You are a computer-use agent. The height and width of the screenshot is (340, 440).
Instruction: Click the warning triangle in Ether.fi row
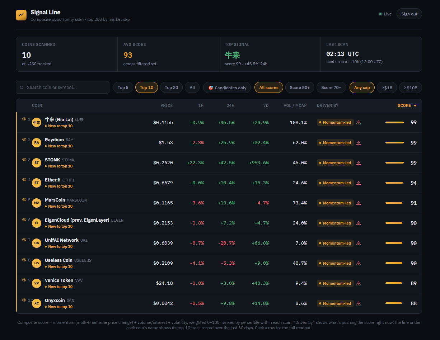click(359, 183)
